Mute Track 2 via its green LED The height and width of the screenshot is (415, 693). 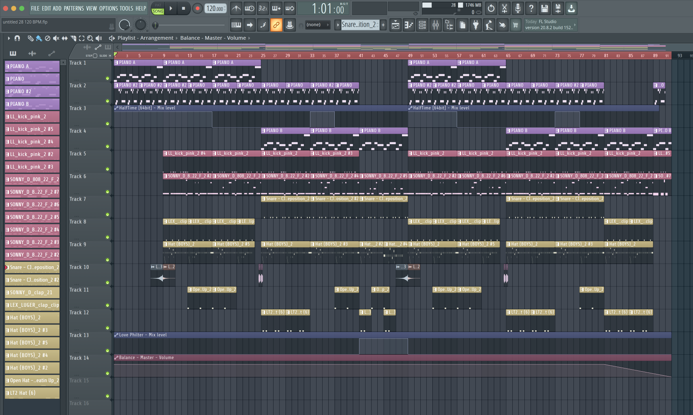point(107,101)
